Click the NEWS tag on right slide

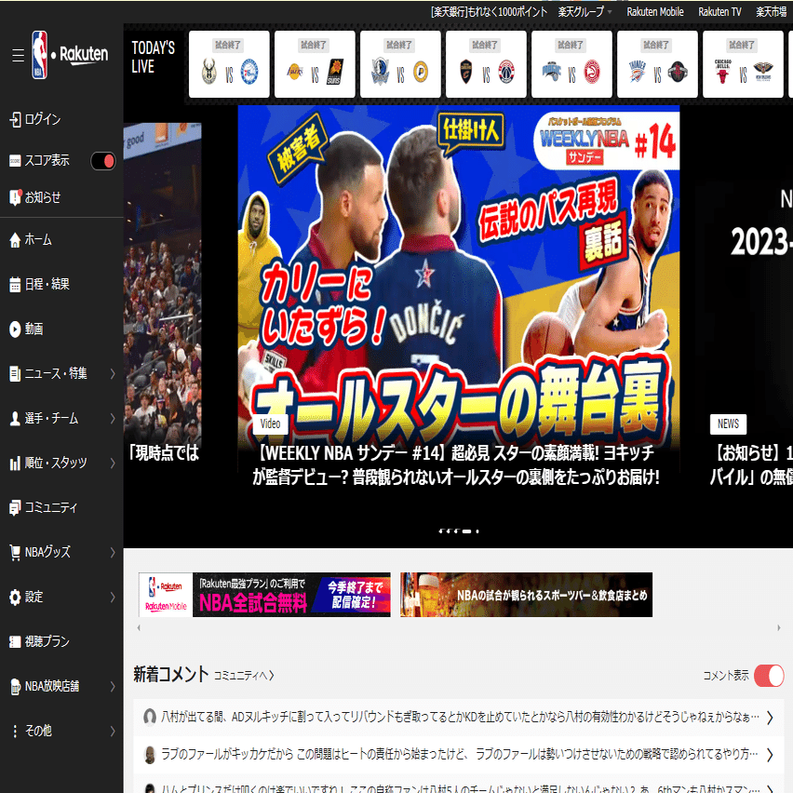click(728, 423)
